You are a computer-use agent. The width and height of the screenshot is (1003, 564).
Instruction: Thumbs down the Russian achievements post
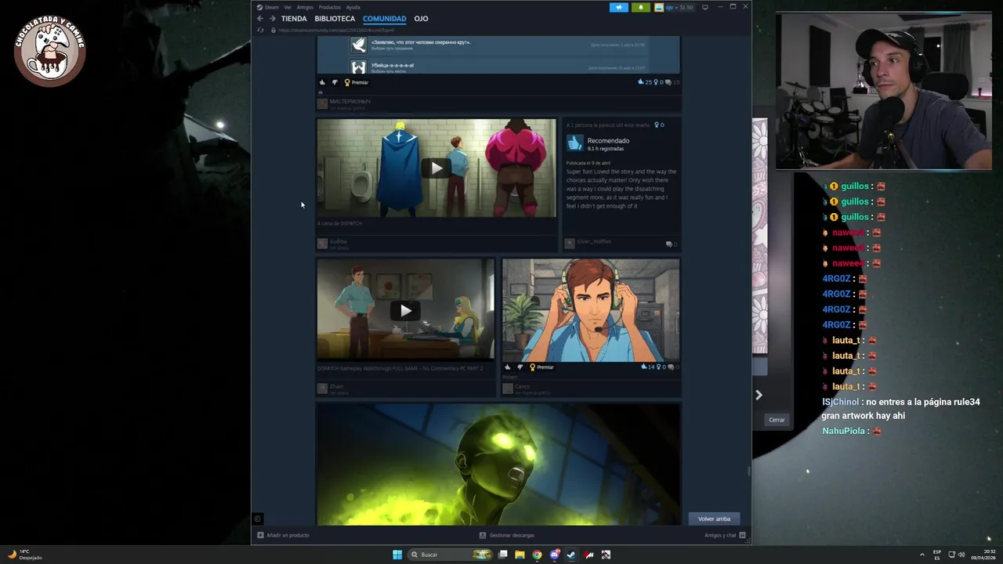pos(335,82)
